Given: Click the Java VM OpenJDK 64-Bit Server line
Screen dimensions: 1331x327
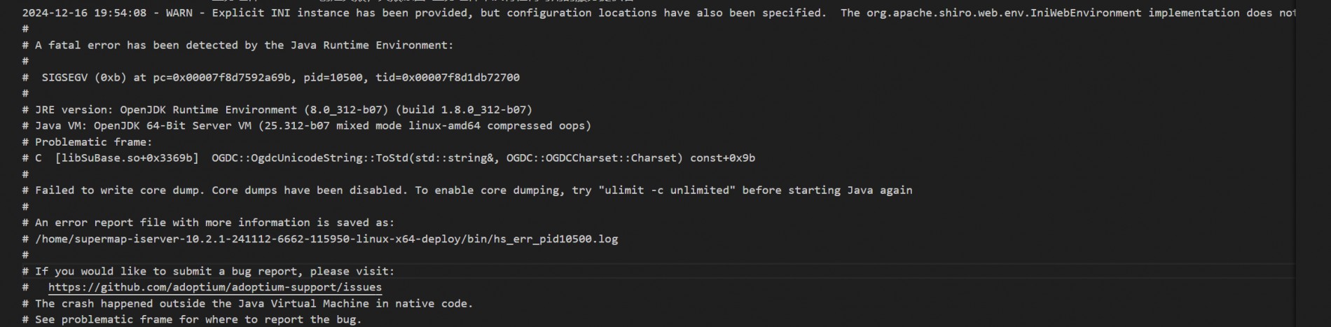Looking at the screenshot, I should pyautogui.click(x=307, y=126).
